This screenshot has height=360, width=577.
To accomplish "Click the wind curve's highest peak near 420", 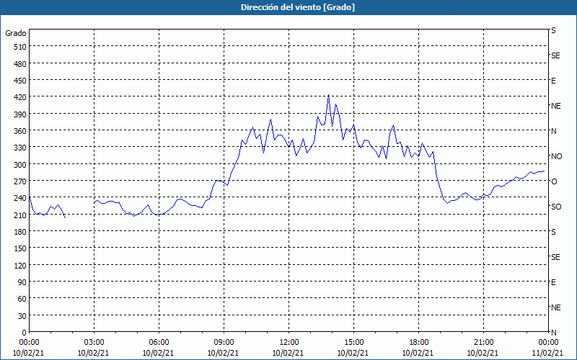I will coord(328,95).
